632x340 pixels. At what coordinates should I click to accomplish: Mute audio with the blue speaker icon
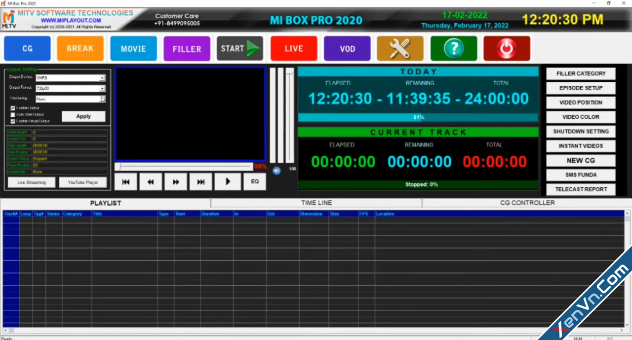click(x=276, y=170)
